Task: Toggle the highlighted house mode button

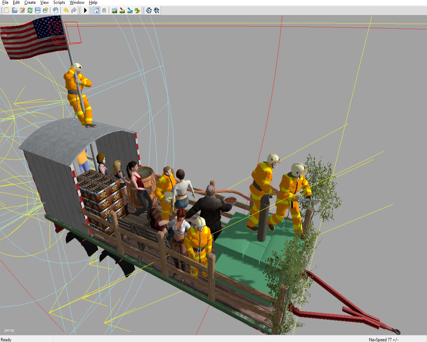Action: point(97,10)
